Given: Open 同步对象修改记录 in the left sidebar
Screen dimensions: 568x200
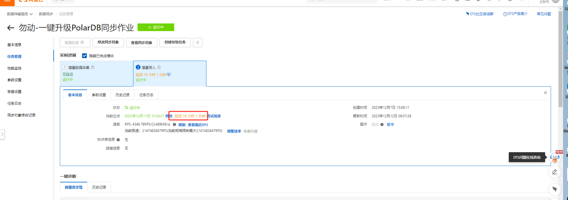Looking at the screenshot, I should (21, 115).
